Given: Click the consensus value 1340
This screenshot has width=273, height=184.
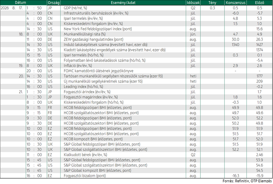Looking at the screenshot, I should [x=235, y=45].
